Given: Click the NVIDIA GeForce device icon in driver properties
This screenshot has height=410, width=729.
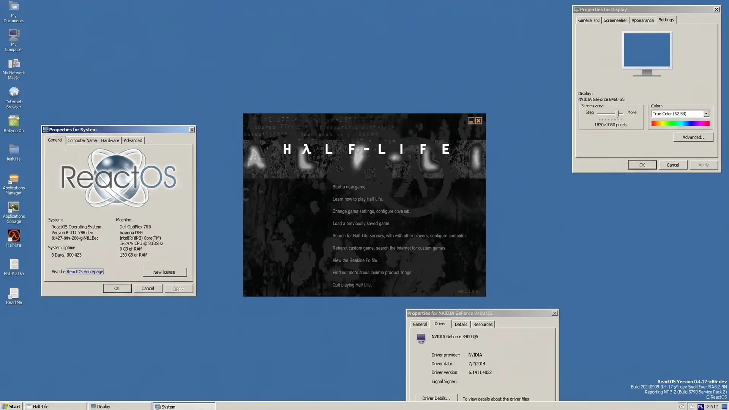Looking at the screenshot, I should (x=421, y=338).
